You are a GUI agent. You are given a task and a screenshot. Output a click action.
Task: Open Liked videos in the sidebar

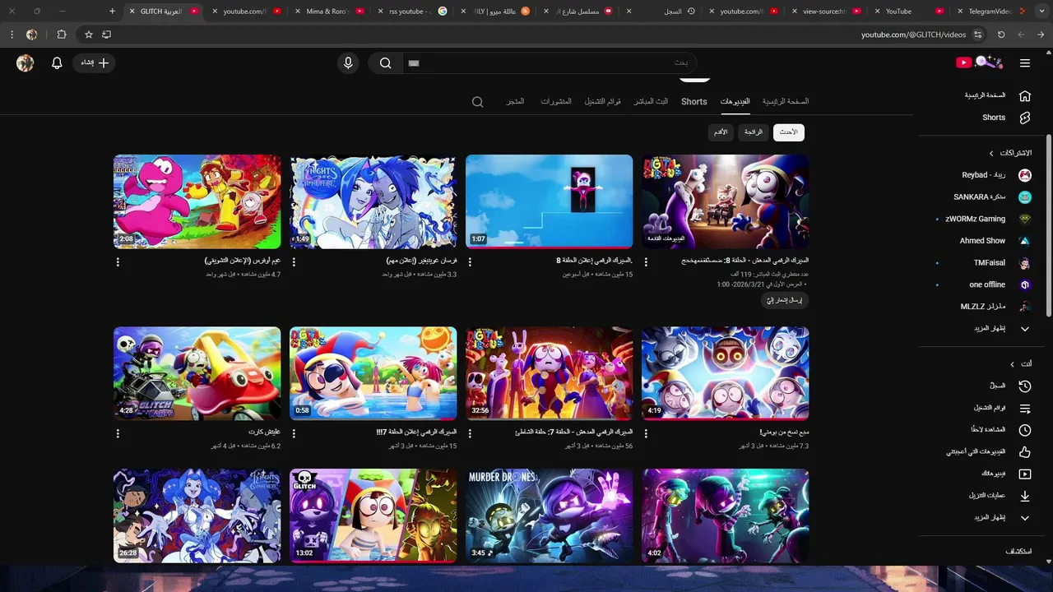(x=989, y=451)
